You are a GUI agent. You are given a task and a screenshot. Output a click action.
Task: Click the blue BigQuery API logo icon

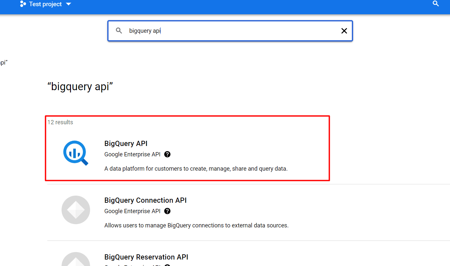pos(76,153)
